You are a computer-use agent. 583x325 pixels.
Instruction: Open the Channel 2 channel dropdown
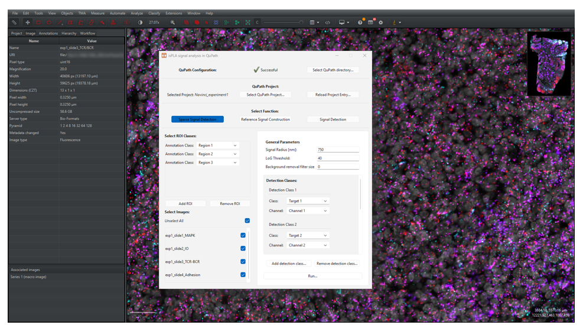tap(307, 245)
